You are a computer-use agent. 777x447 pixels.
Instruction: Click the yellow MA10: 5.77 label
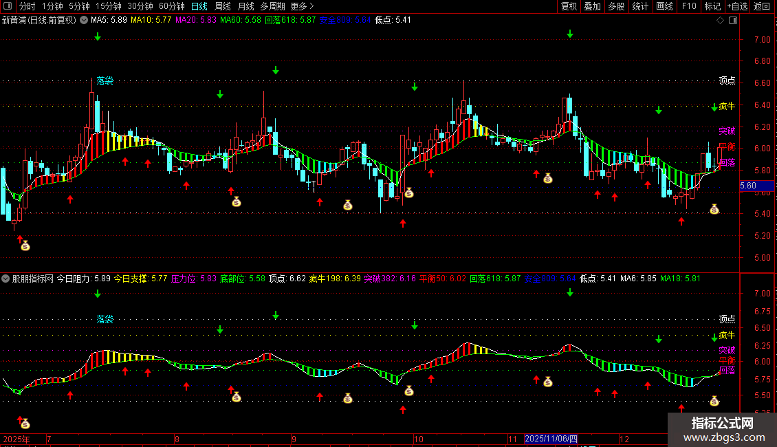(x=151, y=21)
